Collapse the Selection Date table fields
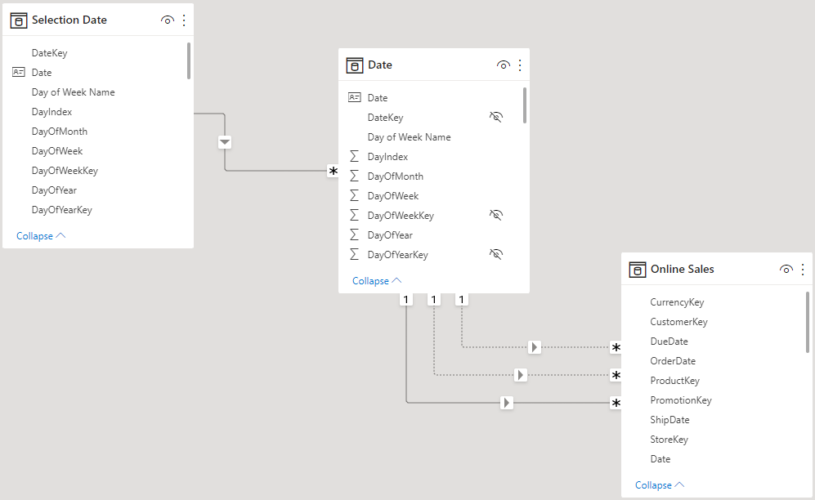 [41, 236]
